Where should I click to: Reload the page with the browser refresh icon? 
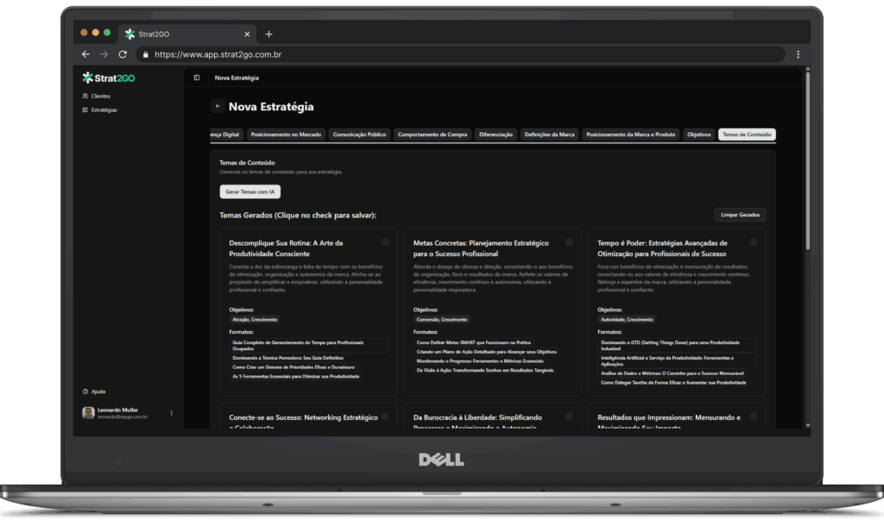point(123,54)
